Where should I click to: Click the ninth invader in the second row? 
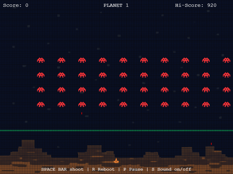[206, 75]
